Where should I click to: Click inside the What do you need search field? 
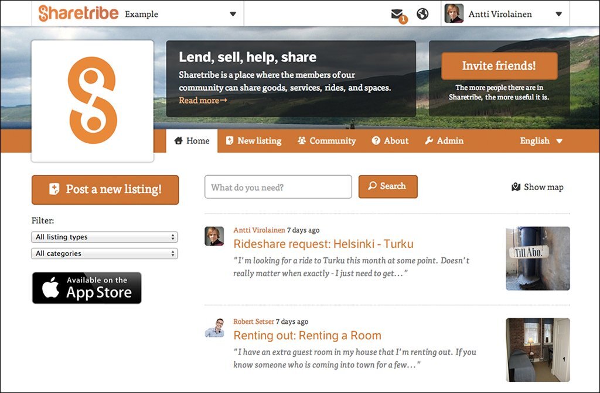278,186
